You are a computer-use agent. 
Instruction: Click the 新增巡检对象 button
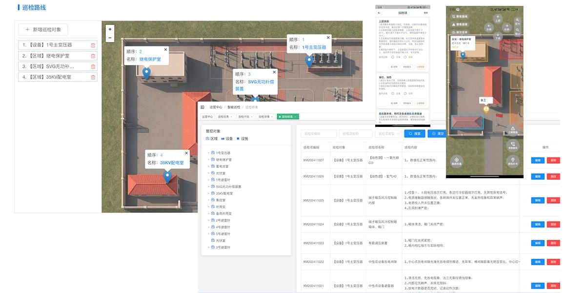[x=43, y=30]
